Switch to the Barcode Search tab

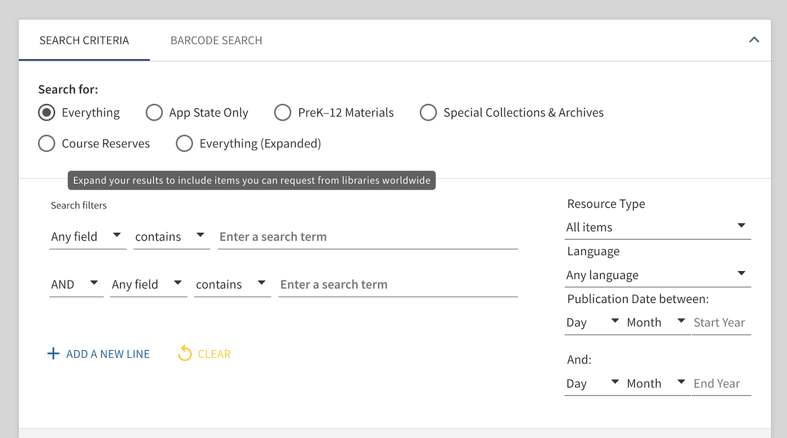(216, 41)
